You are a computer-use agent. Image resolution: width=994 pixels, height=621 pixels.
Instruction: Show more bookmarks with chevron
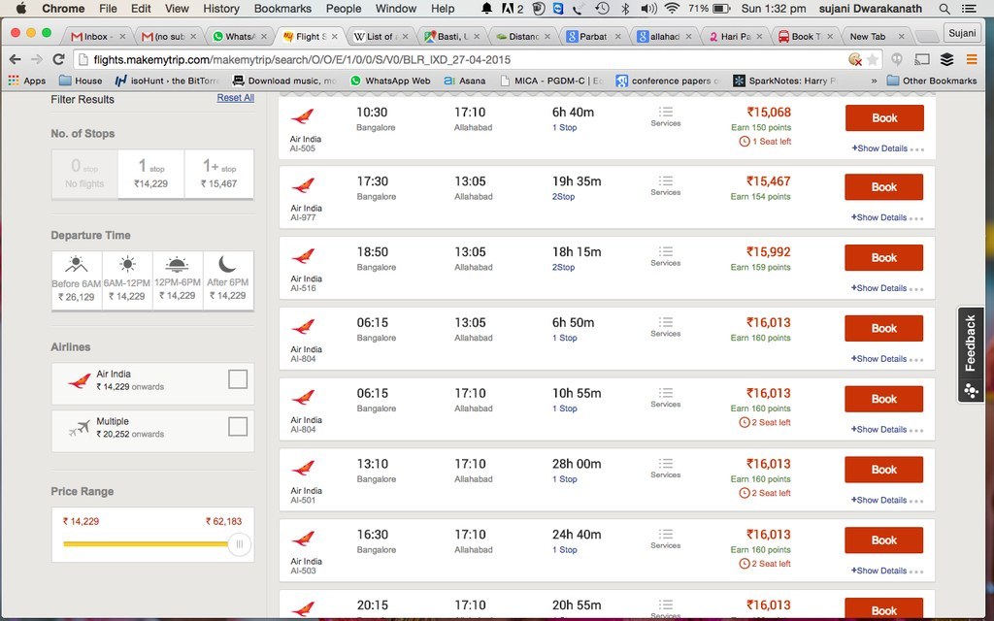click(875, 81)
